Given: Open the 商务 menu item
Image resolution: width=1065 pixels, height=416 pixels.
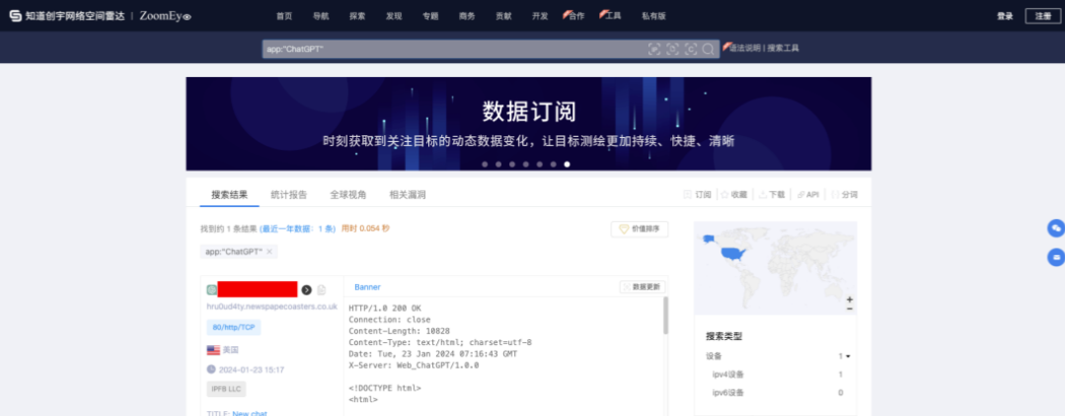Looking at the screenshot, I should (467, 17).
